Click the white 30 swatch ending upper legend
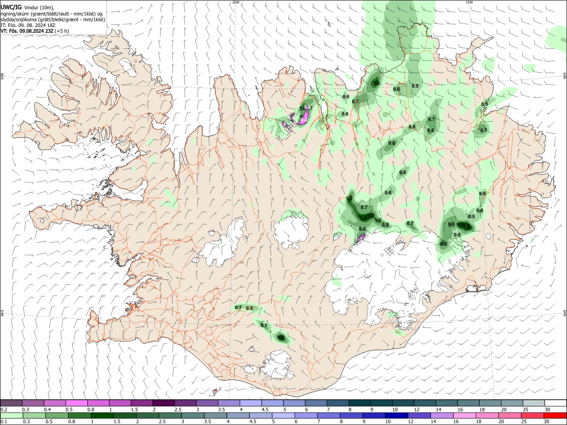 coord(555,403)
